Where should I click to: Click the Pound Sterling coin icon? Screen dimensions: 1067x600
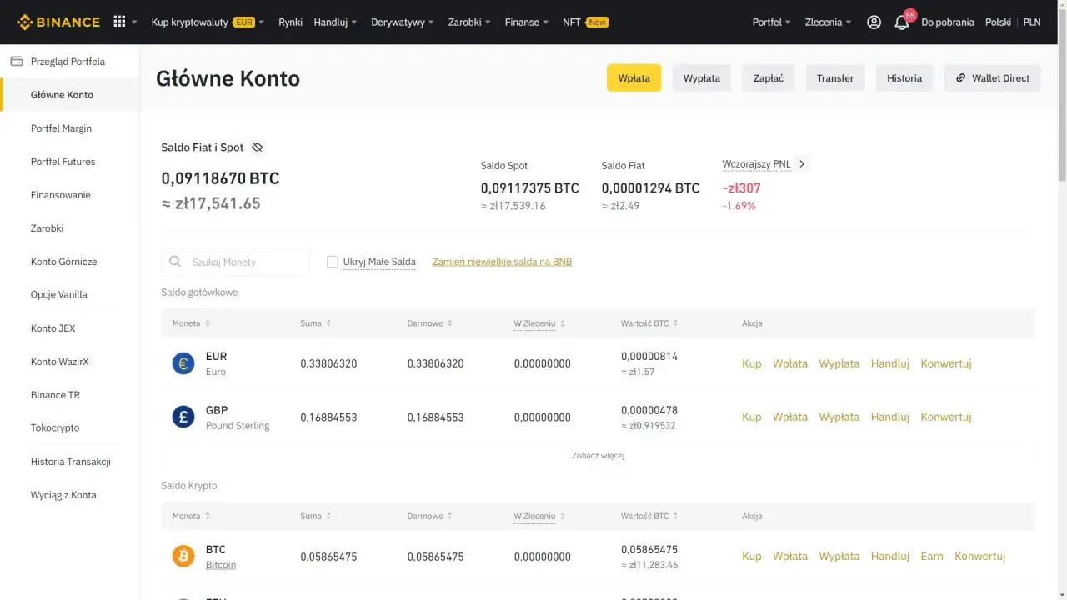pos(183,417)
